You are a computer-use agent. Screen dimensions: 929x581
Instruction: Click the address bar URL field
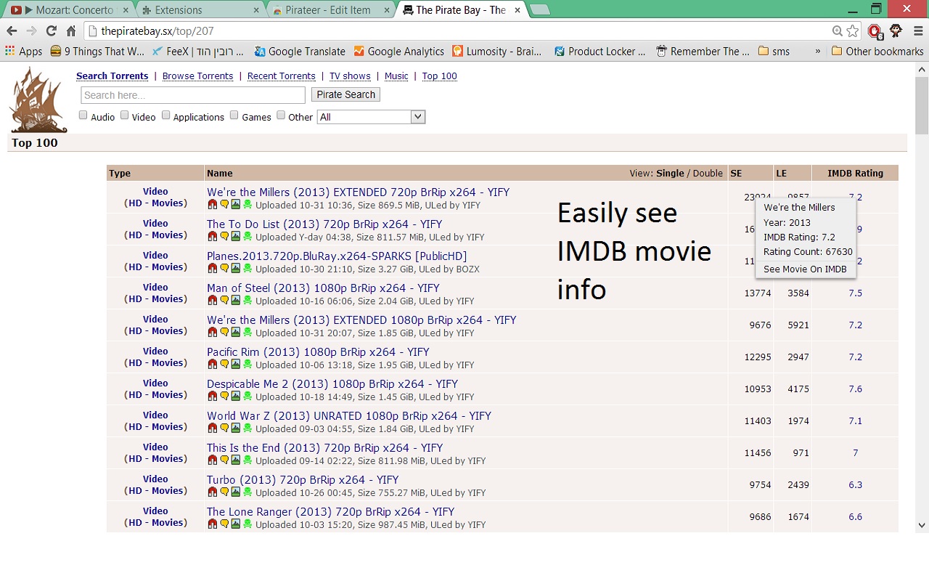[x=464, y=31]
